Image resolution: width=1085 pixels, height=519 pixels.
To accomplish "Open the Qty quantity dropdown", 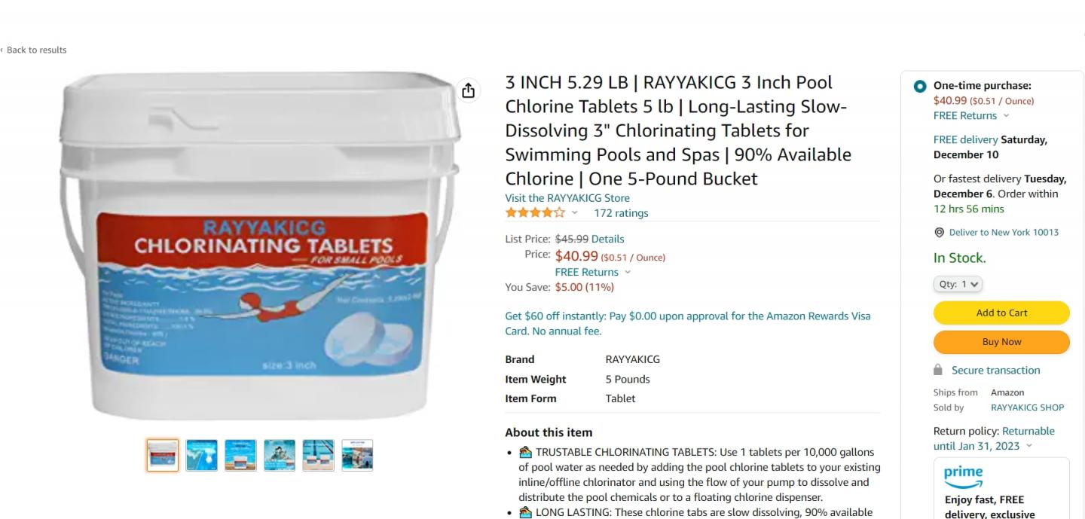I will [x=958, y=284].
